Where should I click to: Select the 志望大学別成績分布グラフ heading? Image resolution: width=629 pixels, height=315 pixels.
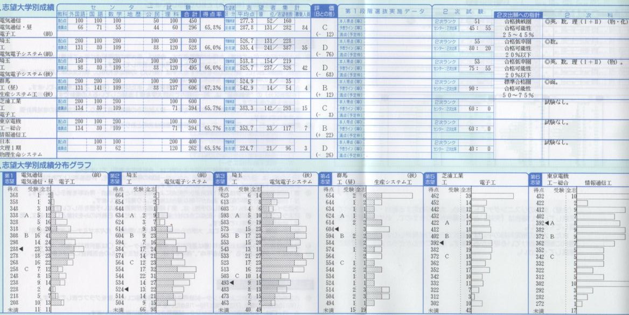[x=47, y=165]
